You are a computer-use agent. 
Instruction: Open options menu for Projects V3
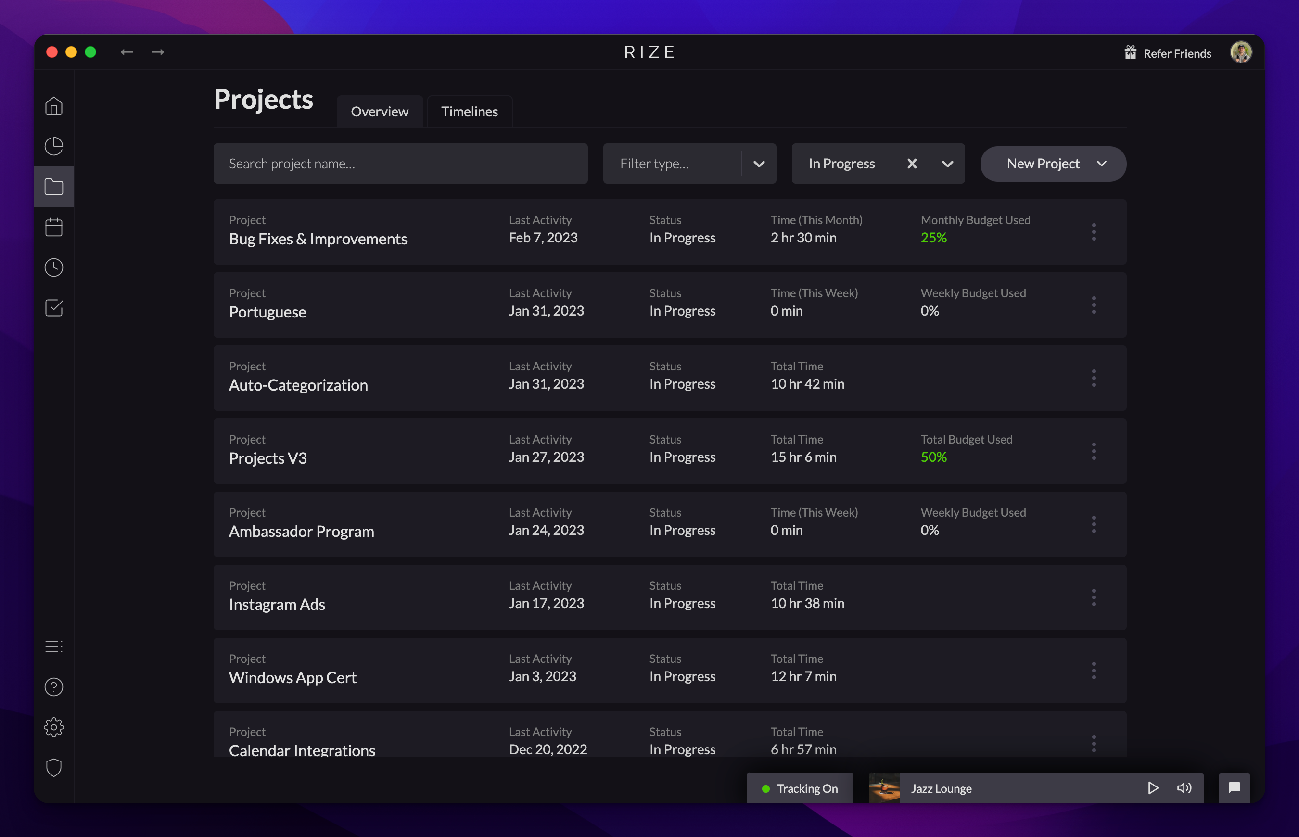point(1094,451)
